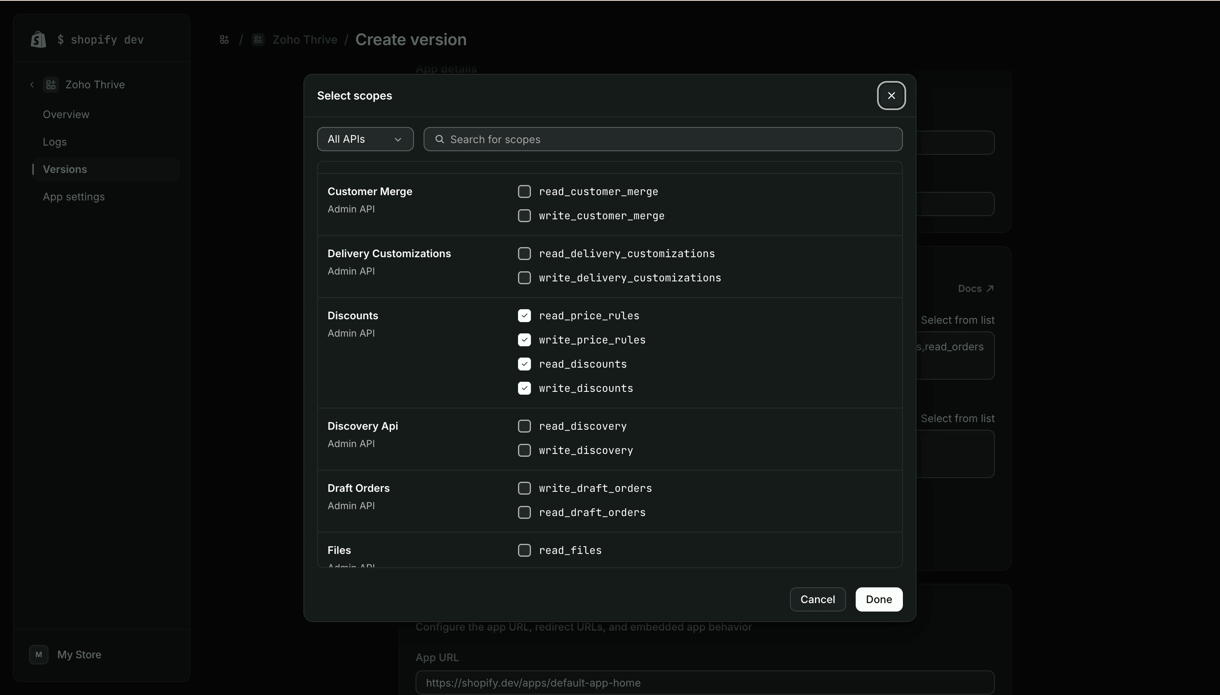Check write_draft_orders scope

(x=524, y=488)
